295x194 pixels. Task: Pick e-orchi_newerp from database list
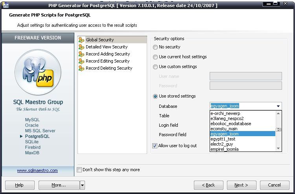(243, 113)
